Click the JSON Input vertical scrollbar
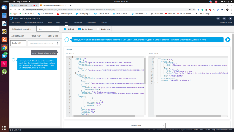Screen dimensions: 234x132 pyautogui.click(x=145, y=71)
